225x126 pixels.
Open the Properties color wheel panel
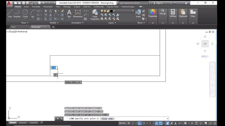click(x=153, y=13)
